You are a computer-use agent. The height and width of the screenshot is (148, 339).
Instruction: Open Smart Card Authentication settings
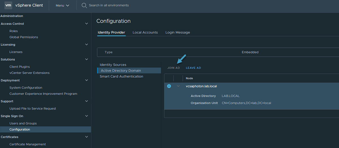(121, 77)
